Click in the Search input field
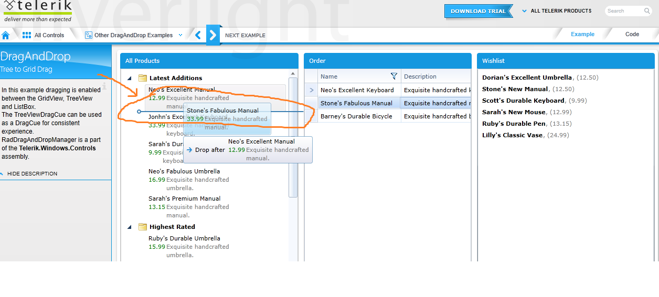Screen dimensions: 659x297 pyautogui.click(x=623, y=10)
